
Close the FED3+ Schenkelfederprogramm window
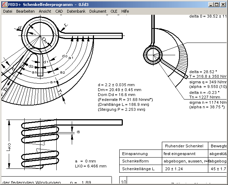click(223, 5)
